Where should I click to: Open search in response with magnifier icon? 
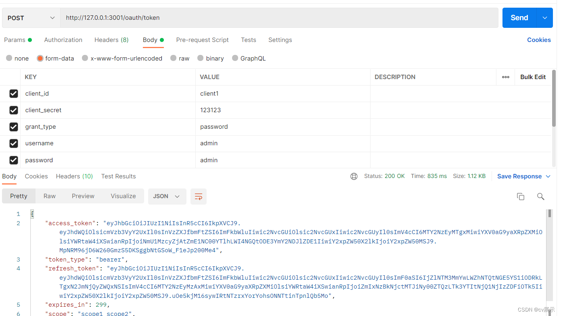[x=540, y=197]
